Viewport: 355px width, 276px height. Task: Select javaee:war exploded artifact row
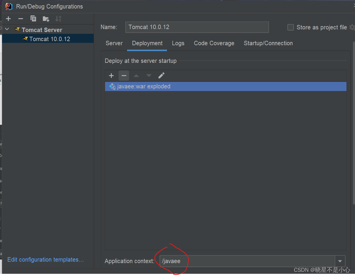click(x=226, y=86)
